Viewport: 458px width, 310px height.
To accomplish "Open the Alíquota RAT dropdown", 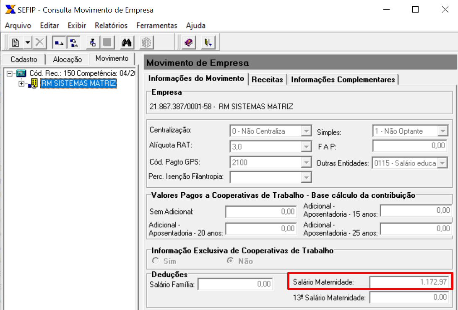I will [x=306, y=147].
